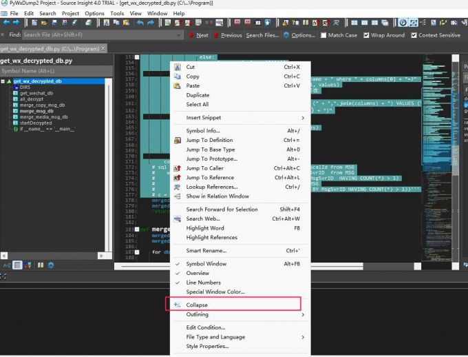Click the Search Web globe icon
The width and height of the screenshot is (468, 357).
click(x=178, y=218)
